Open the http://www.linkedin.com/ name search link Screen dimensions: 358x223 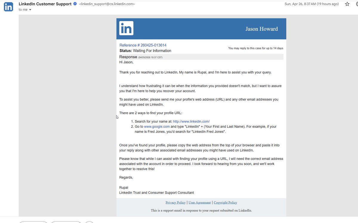click(191, 121)
